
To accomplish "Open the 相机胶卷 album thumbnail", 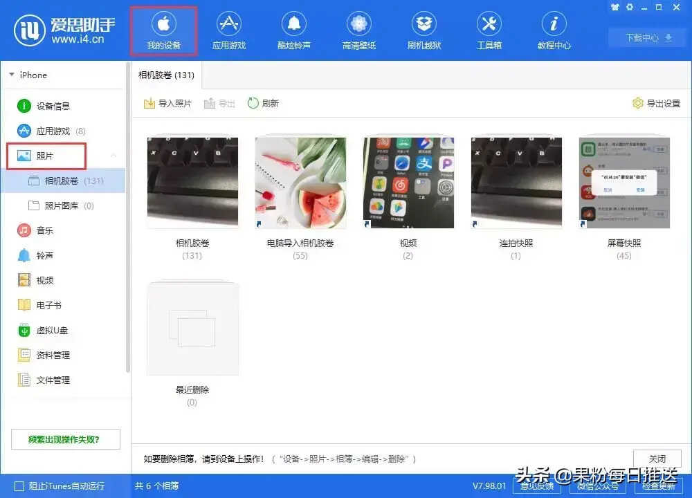I will point(192,183).
